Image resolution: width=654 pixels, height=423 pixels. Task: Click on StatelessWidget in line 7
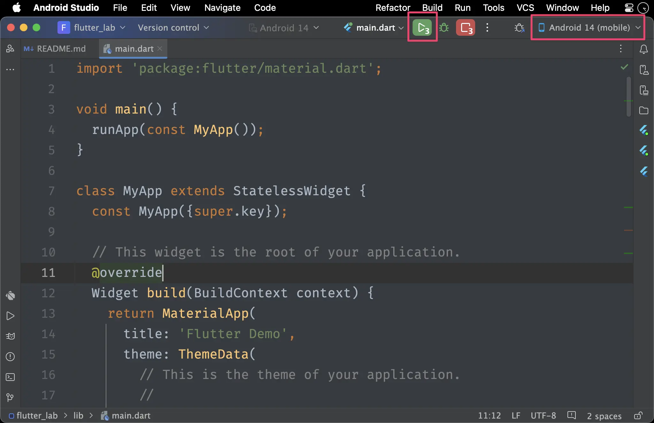click(x=292, y=191)
